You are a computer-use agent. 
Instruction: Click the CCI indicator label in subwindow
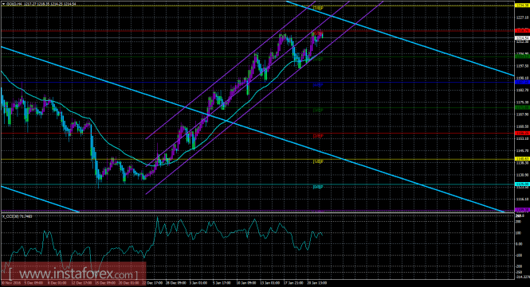17,216
